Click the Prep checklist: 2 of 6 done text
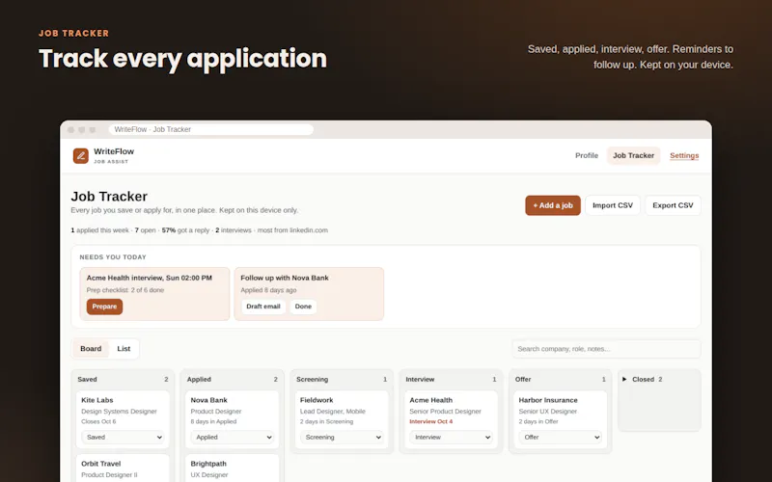772x482 pixels. [125, 290]
